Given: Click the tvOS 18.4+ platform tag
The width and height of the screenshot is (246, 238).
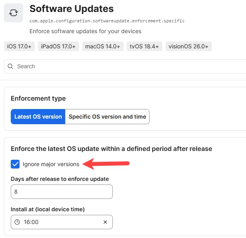Looking at the screenshot, I should 144,46.
